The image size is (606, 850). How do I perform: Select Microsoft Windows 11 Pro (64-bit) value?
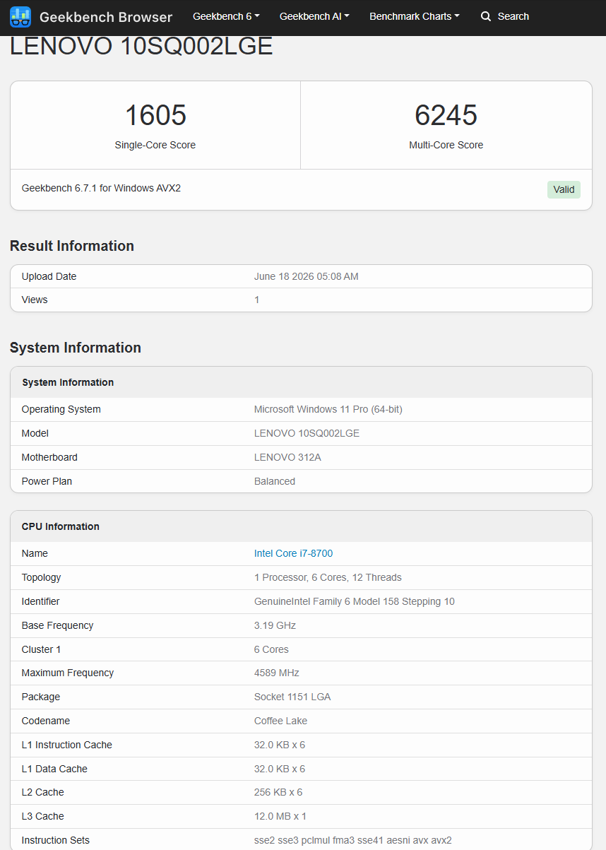tap(328, 409)
